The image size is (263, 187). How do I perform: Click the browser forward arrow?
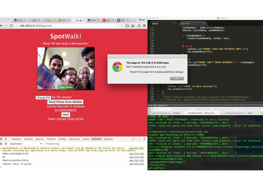point(6,26)
